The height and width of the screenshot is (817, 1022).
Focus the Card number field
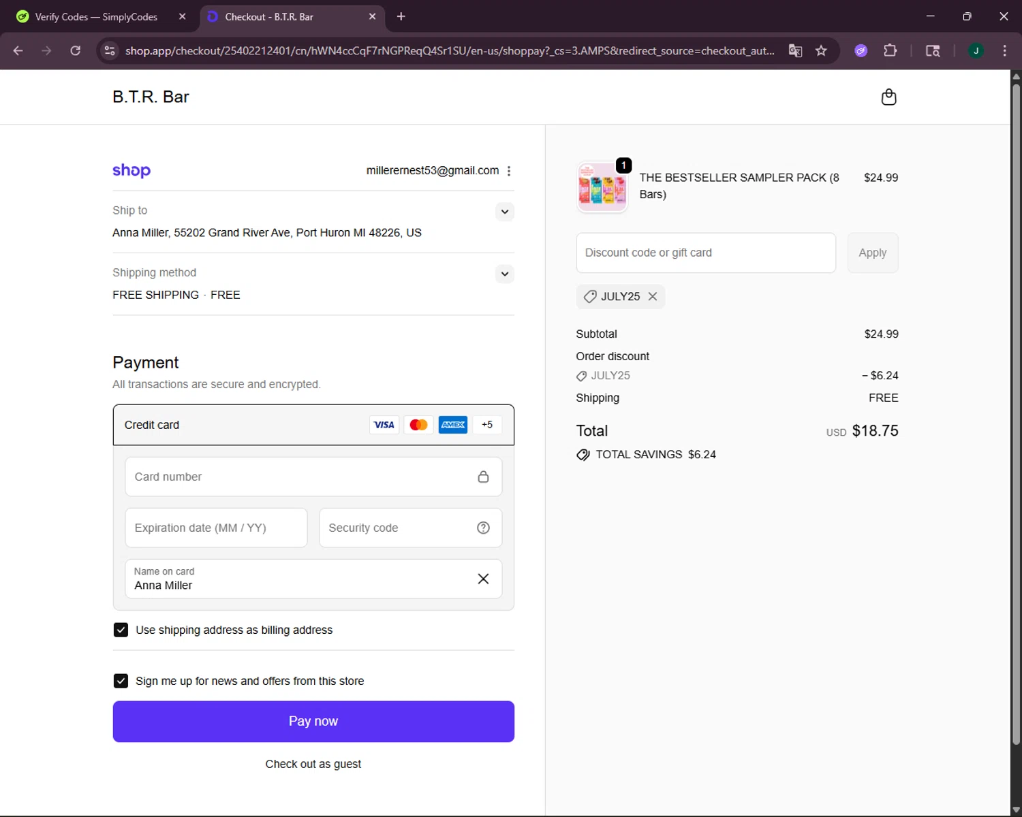click(x=313, y=477)
